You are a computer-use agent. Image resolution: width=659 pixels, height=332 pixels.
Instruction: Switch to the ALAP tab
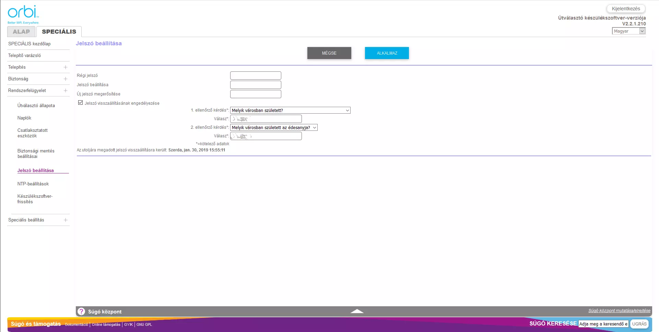click(x=21, y=32)
